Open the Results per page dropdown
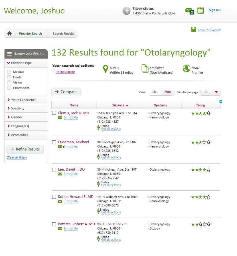The image size is (237, 256). [210, 92]
